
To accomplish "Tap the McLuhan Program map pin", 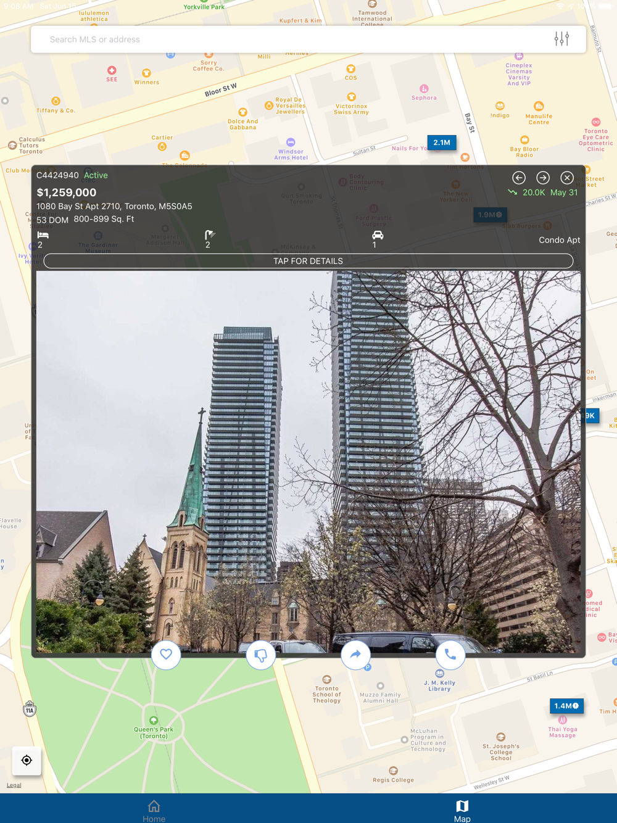I will click(404, 740).
